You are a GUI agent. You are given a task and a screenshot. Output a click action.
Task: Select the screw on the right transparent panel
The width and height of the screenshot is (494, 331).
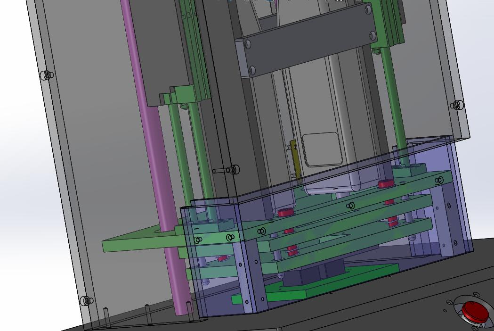click(x=457, y=105)
